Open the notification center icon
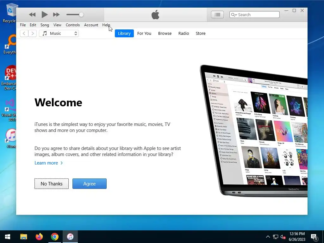 click(314, 237)
